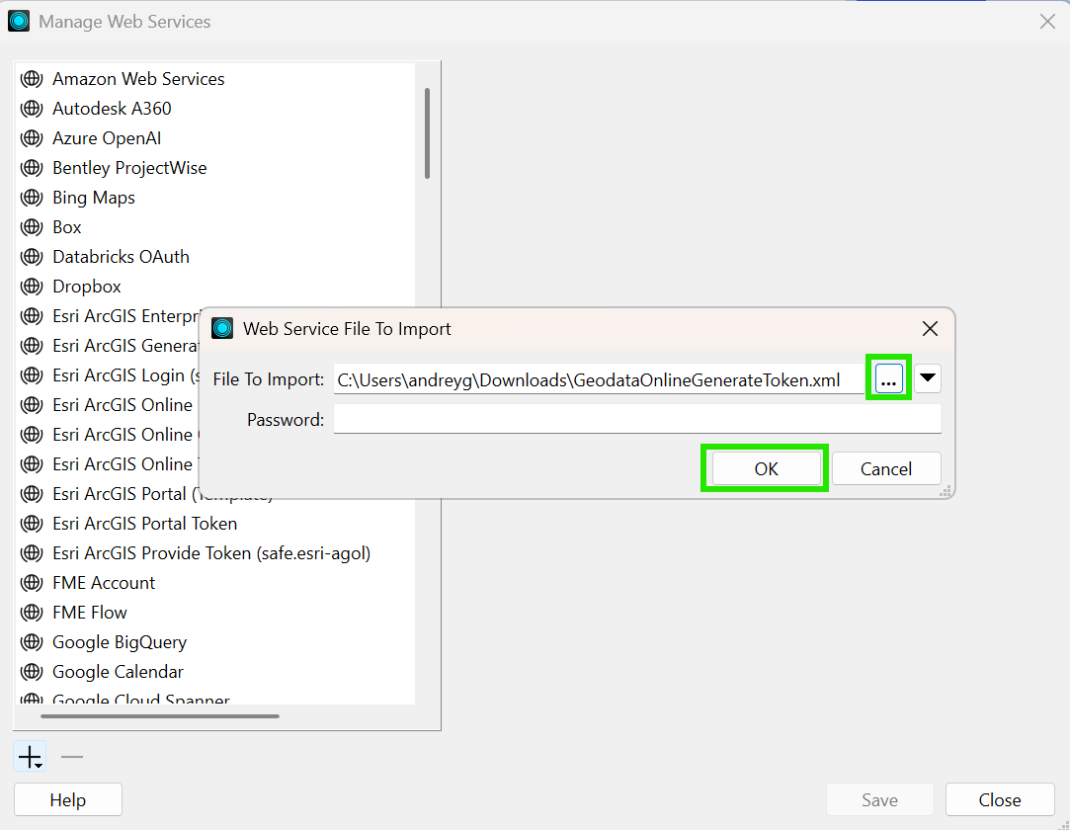Browse for file with ellipsis button
This screenshot has height=830, width=1070.
click(888, 378)
